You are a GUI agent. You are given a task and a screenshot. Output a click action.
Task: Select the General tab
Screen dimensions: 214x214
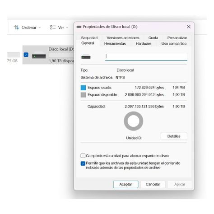[x=88, y=43]
